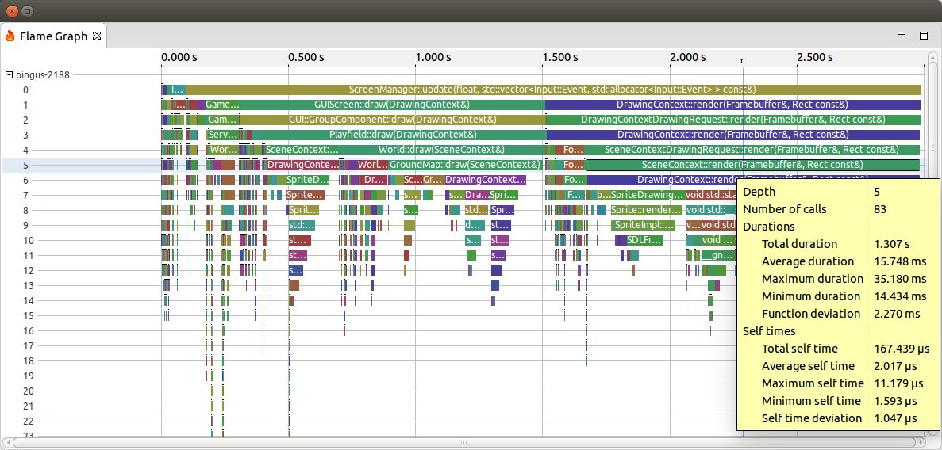
Task: Close the Flame Graph tab with its X icon
Action: click(97, 36)
